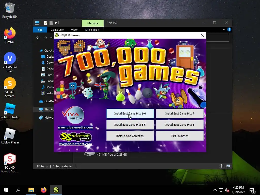Select Videos in navigation pane
This screenshot has width=260, height=195.
pyautogui.click(x=47, y=93)
